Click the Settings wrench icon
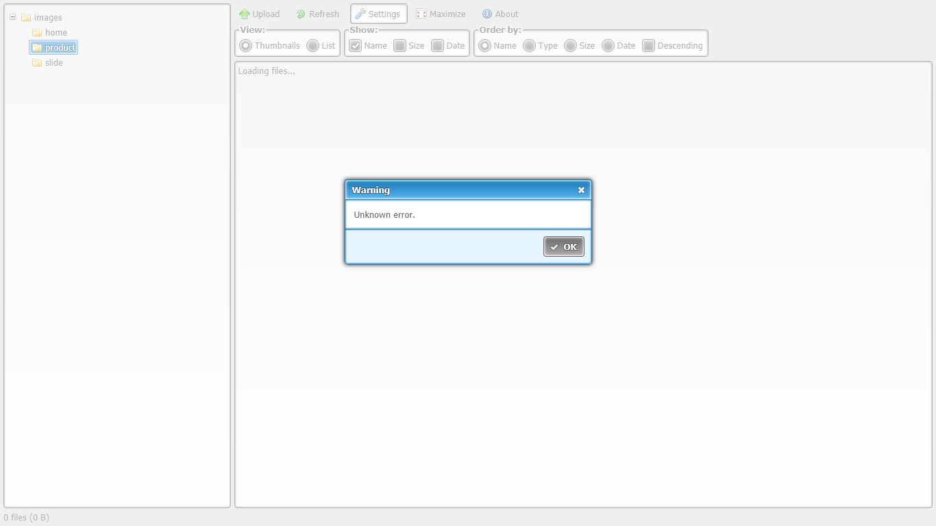Image resolution: width=936 pixels, height=526 pixels. 360,14
